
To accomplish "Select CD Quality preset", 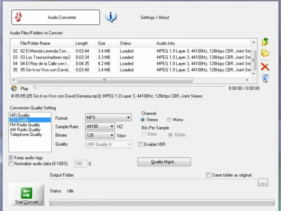I will click(30, 120).
